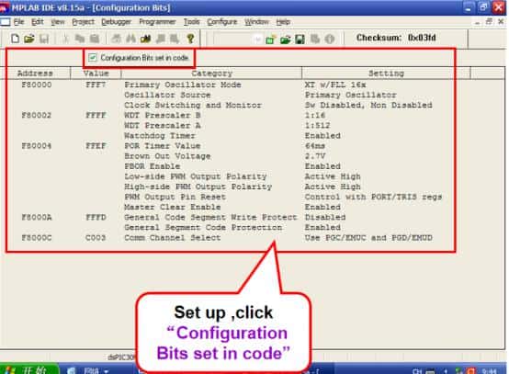Click the Setting column header

[x=386, y=73]
